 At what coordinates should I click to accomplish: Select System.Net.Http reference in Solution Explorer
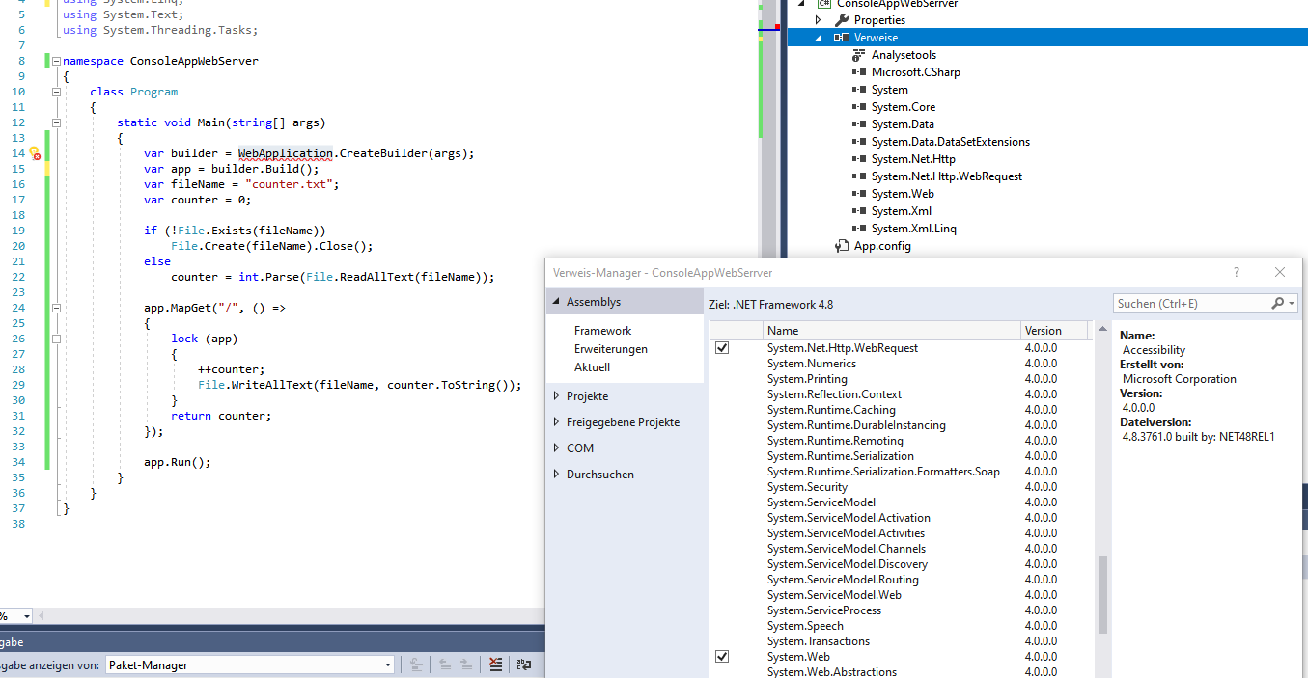[x=913, y=159]
